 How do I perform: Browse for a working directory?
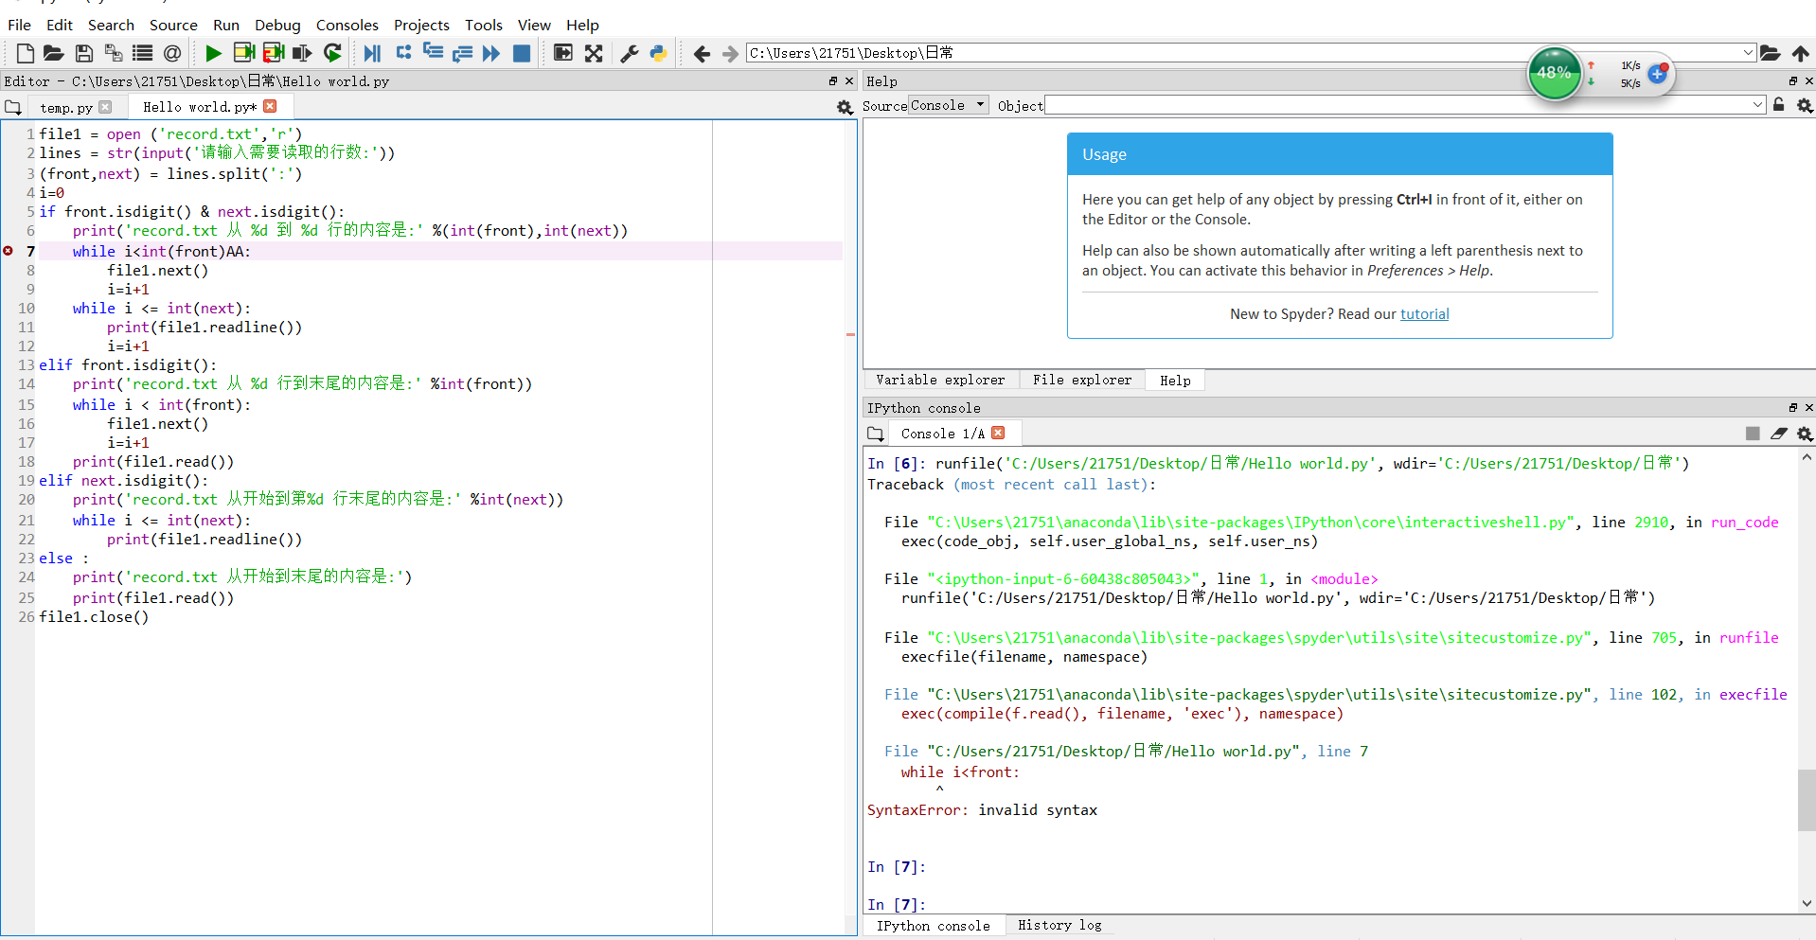click(1771, 53)
